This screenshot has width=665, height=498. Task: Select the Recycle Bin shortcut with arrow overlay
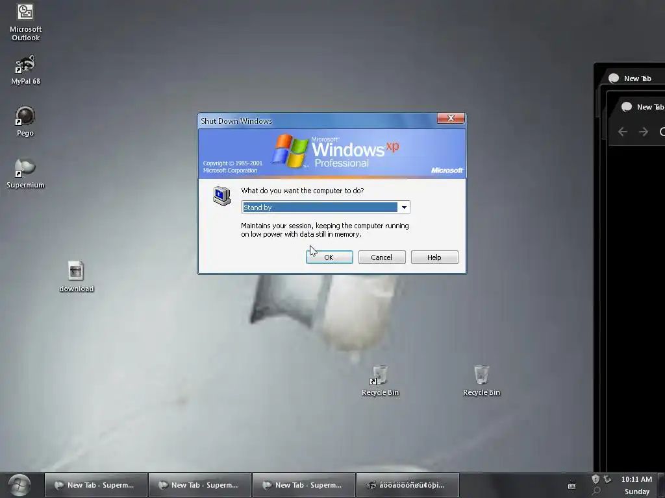(x=380, y=381)
